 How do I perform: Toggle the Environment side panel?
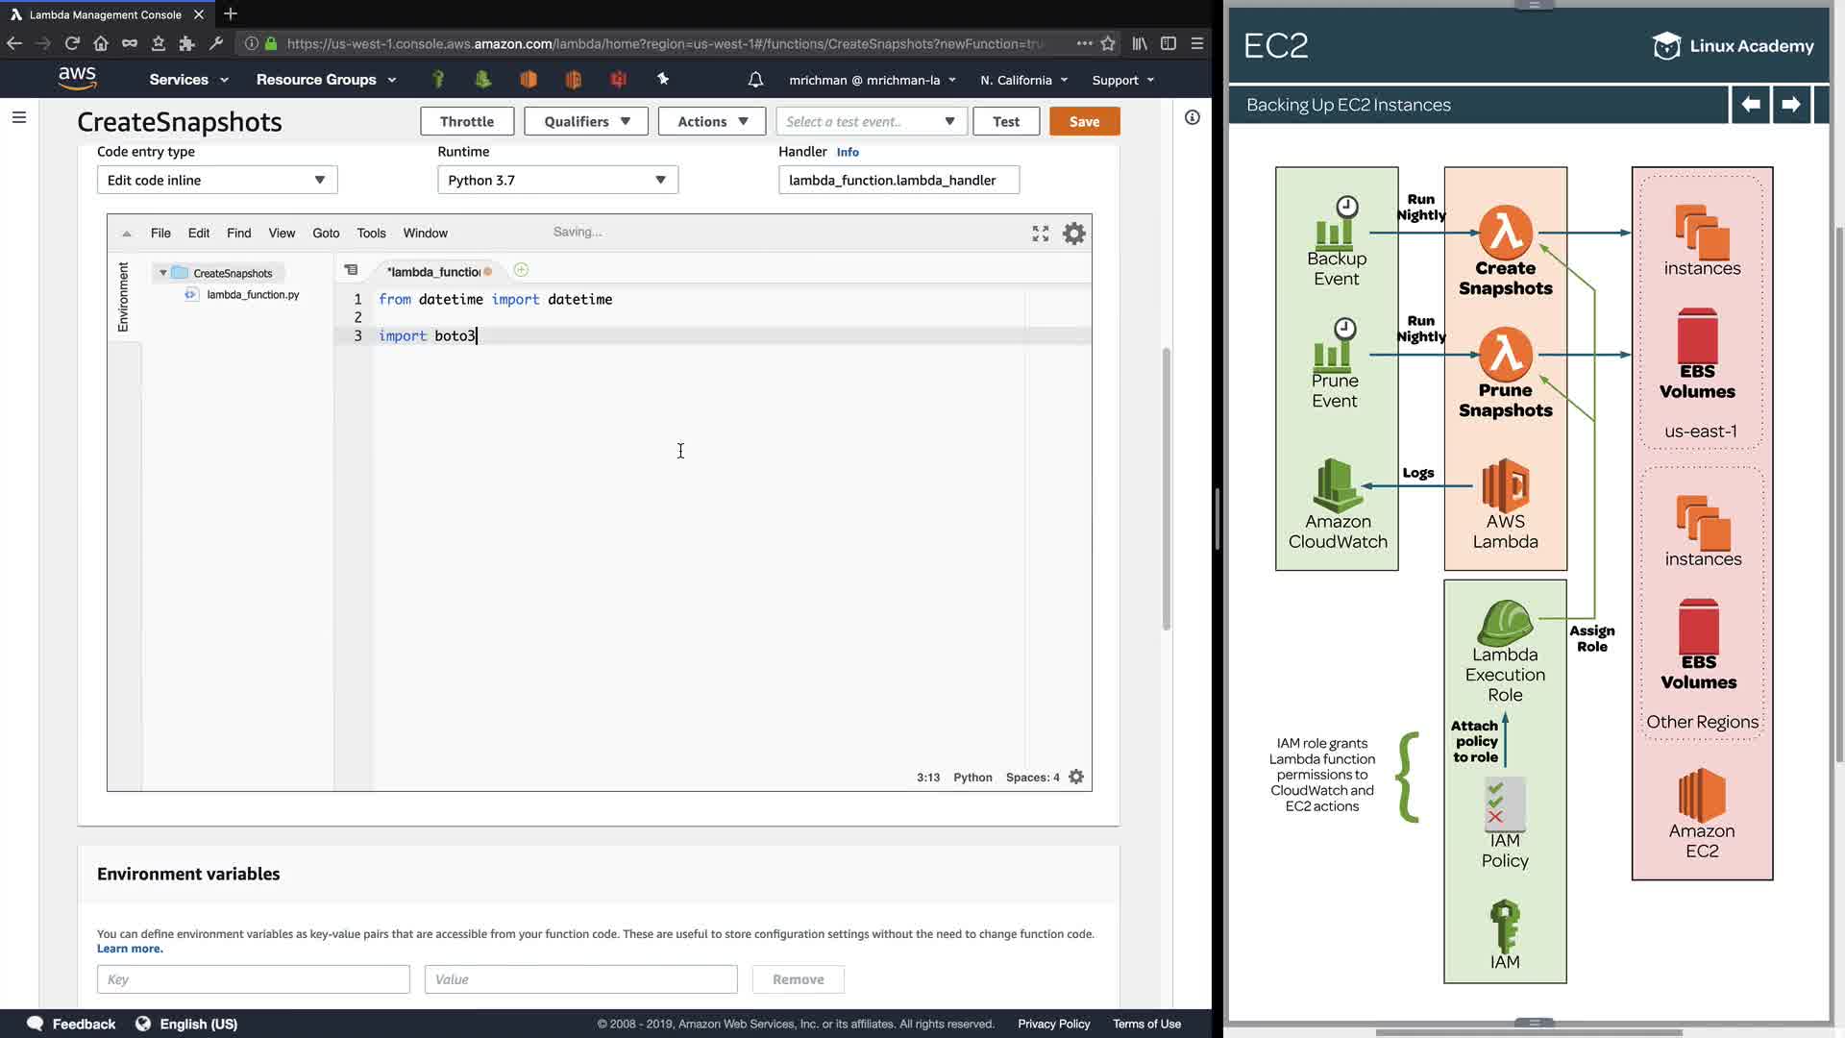[x=123, y=297]
